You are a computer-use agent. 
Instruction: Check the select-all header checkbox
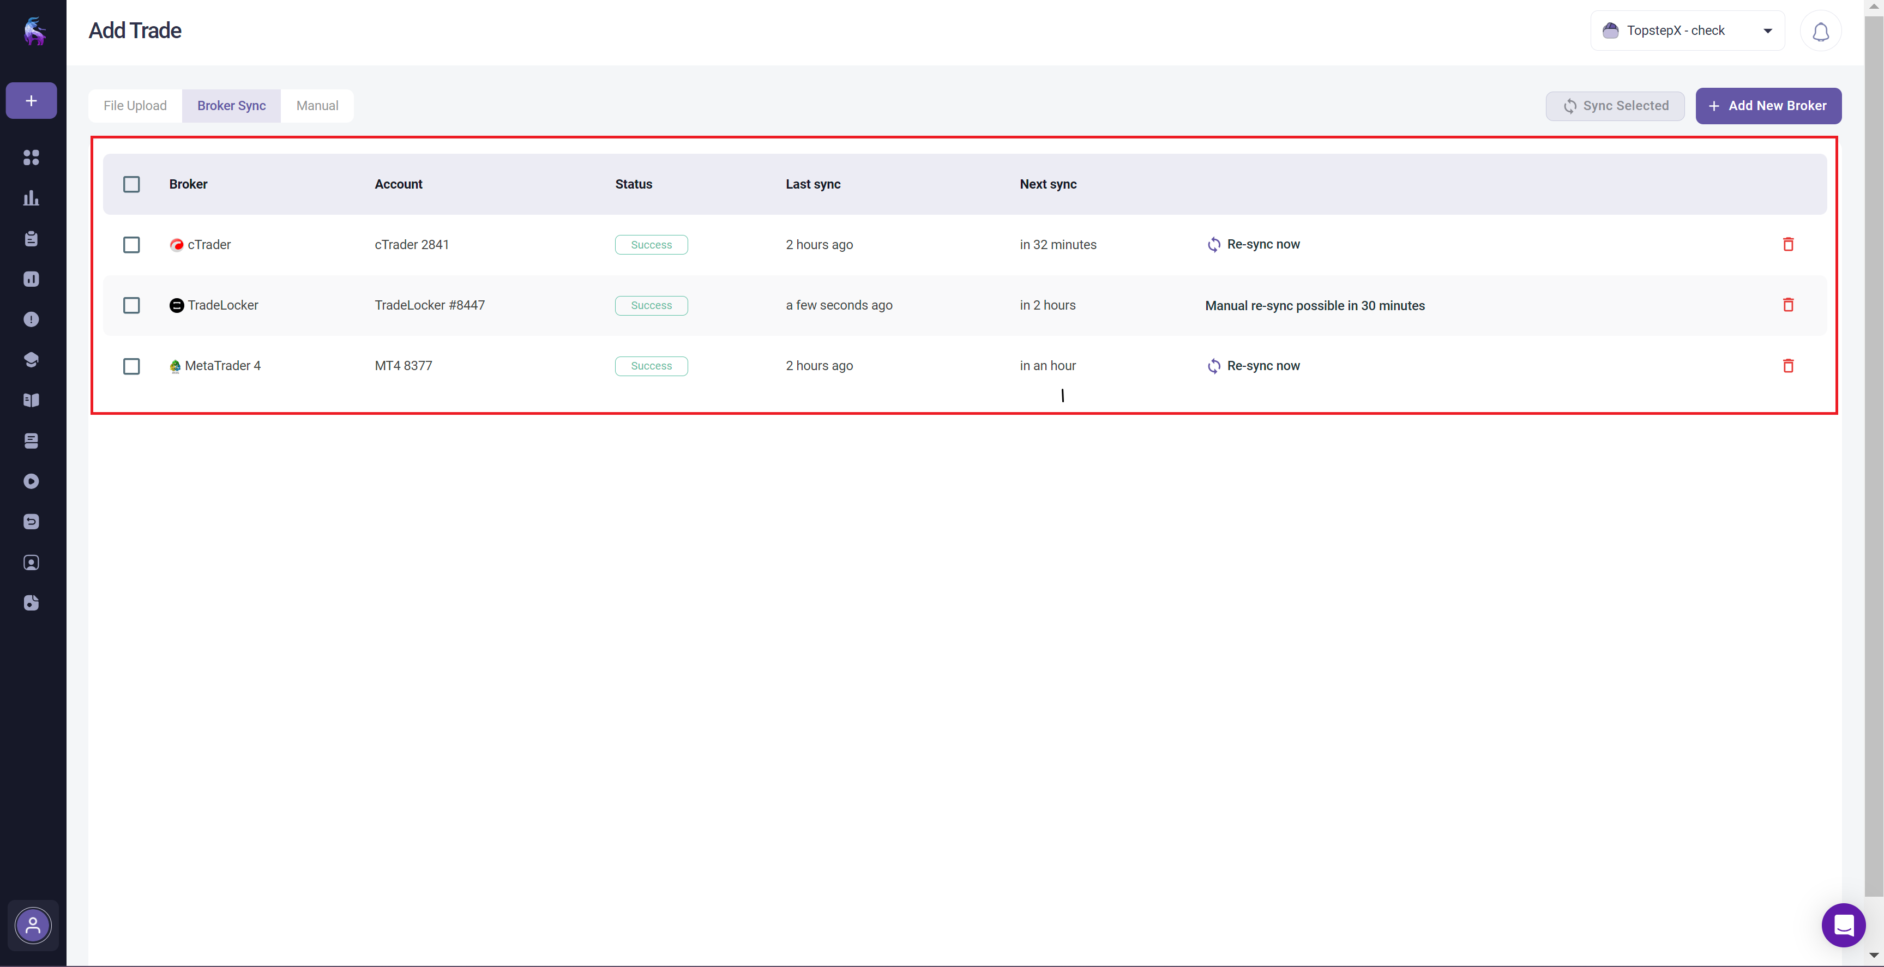pyautogui.click(x=131, y=184)
